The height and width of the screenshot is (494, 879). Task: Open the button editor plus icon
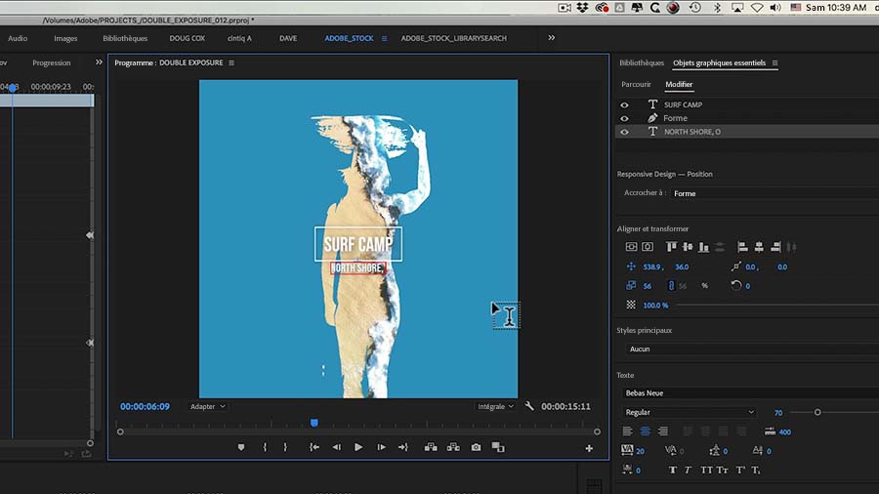tap(589, 448)
